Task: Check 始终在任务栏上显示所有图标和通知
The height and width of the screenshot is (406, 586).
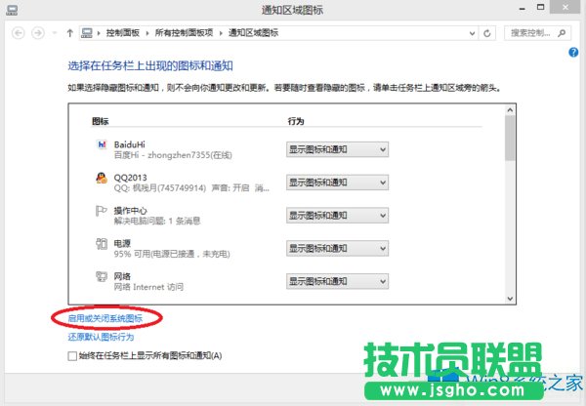Action: click(72, 356)
